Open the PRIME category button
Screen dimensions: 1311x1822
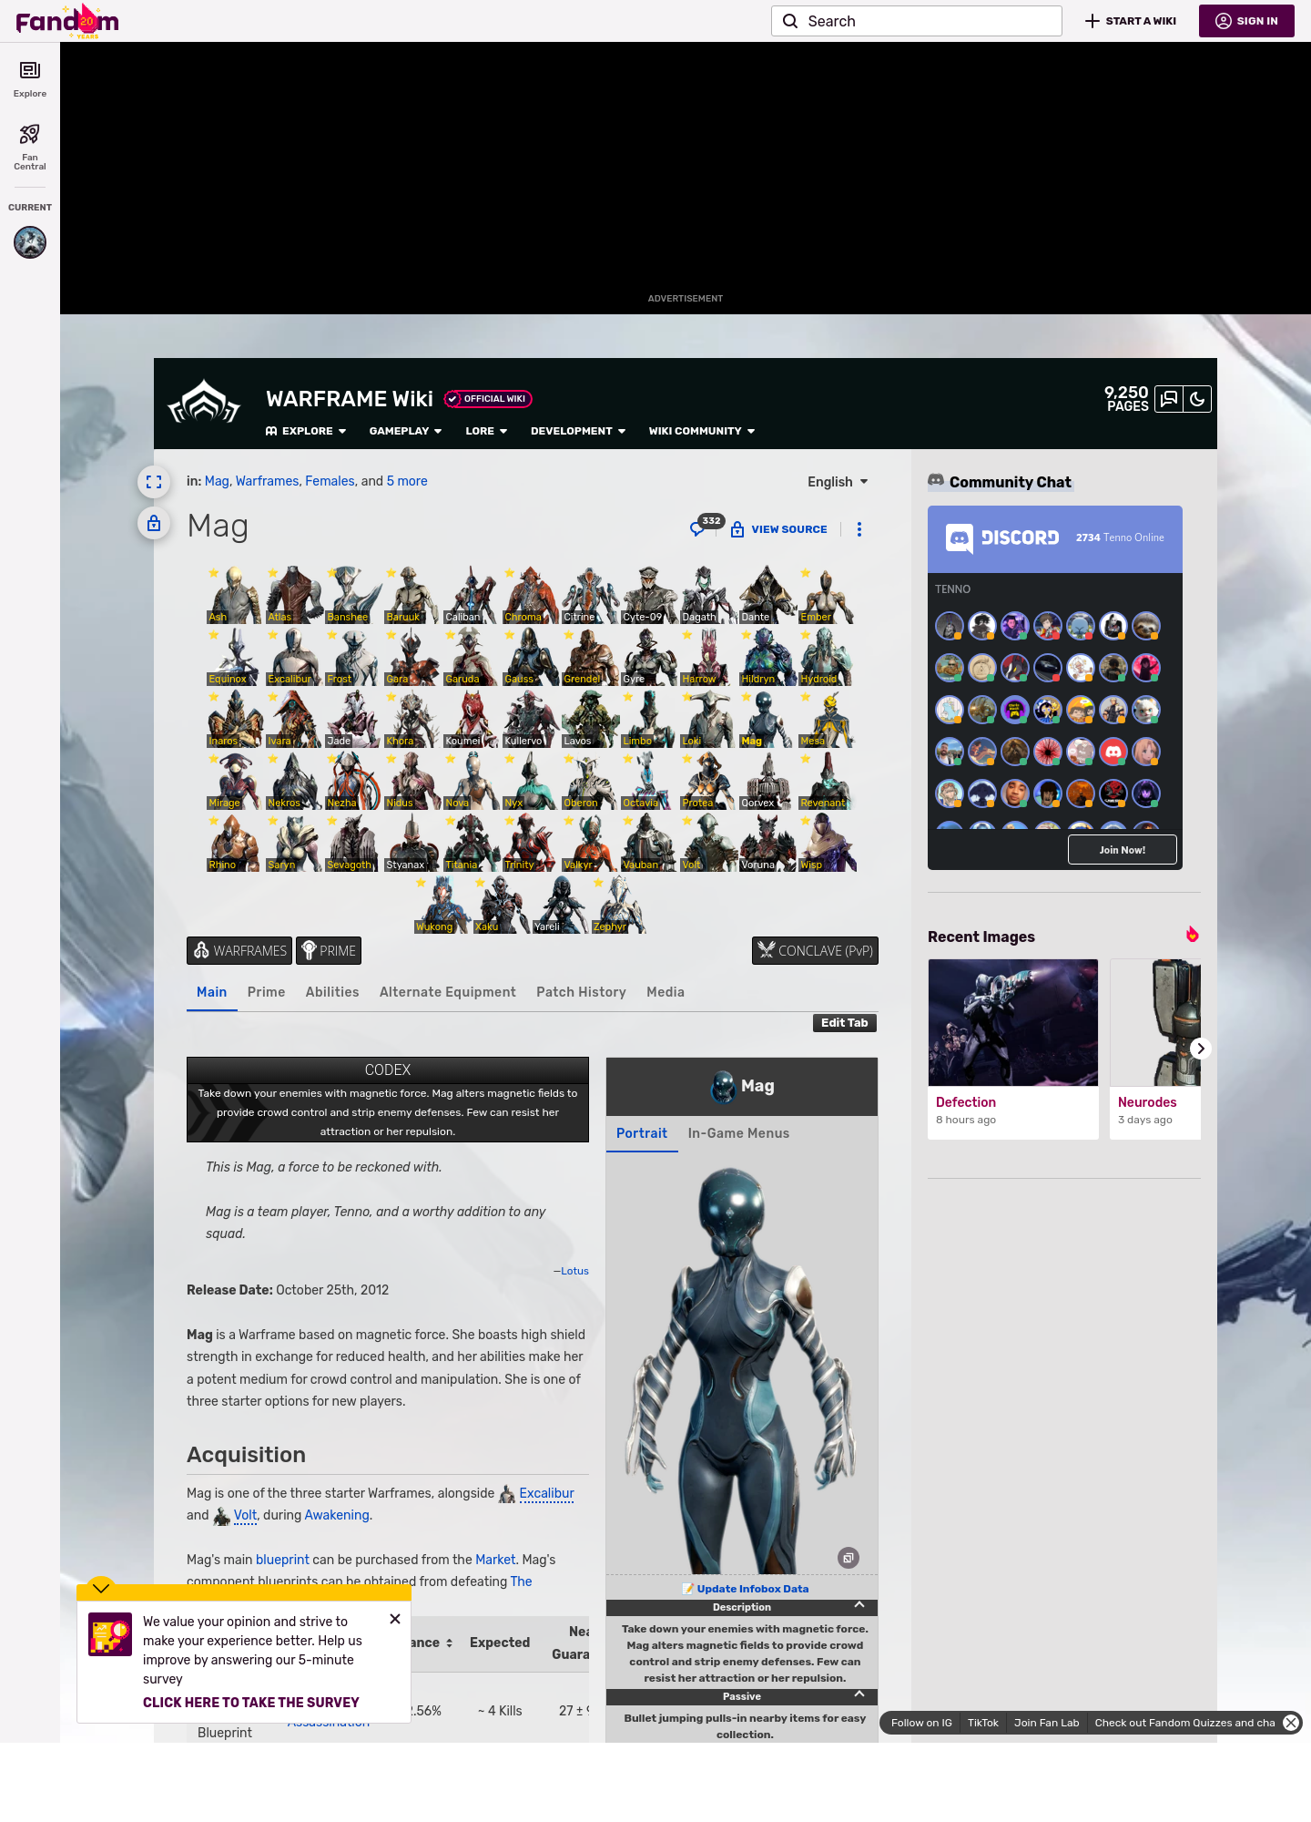click(329, 951)
